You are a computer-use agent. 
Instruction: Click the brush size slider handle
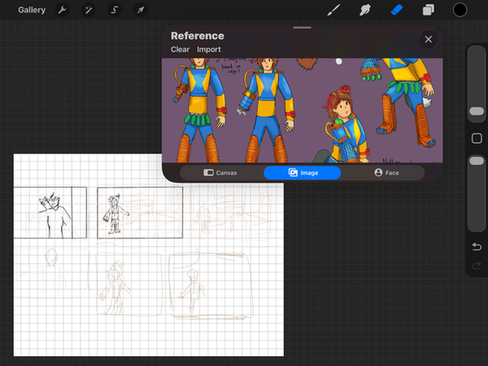(x=477, y=111)
